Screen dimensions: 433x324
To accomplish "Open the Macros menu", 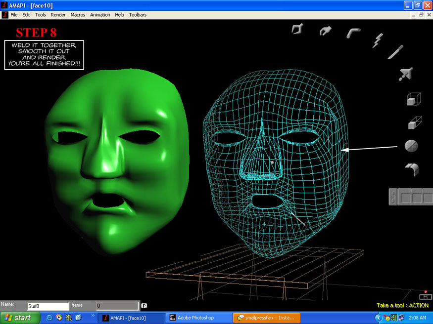I will click(x=78, y=15).
